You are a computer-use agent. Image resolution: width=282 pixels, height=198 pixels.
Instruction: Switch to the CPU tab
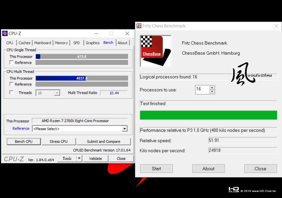pyautogui.click(x=10, y=43)
